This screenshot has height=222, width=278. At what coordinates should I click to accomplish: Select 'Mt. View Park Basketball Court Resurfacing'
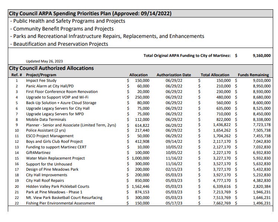(x=64, y=198)
